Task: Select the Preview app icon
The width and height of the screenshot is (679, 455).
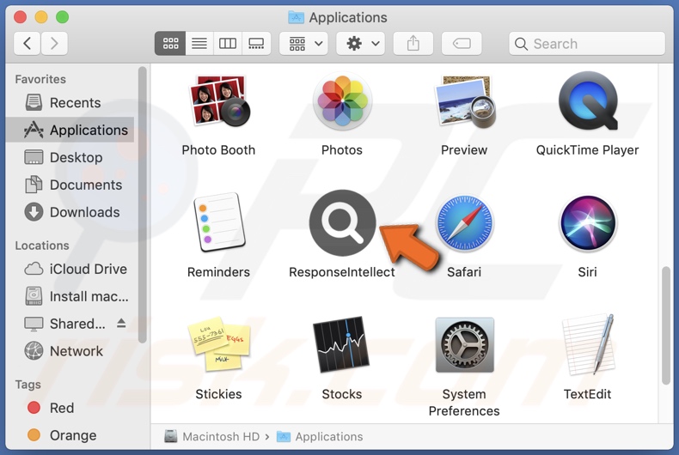Action: pyautogui.click(x=465, y=102)
